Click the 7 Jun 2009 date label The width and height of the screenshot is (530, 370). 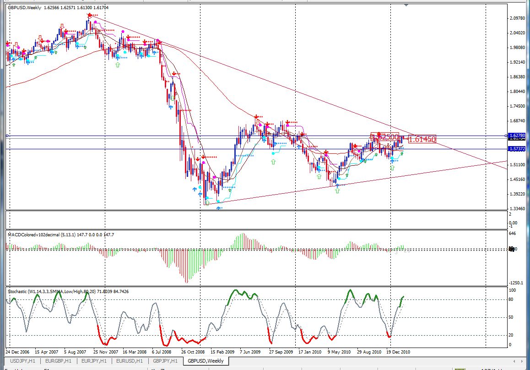[250, 352]
